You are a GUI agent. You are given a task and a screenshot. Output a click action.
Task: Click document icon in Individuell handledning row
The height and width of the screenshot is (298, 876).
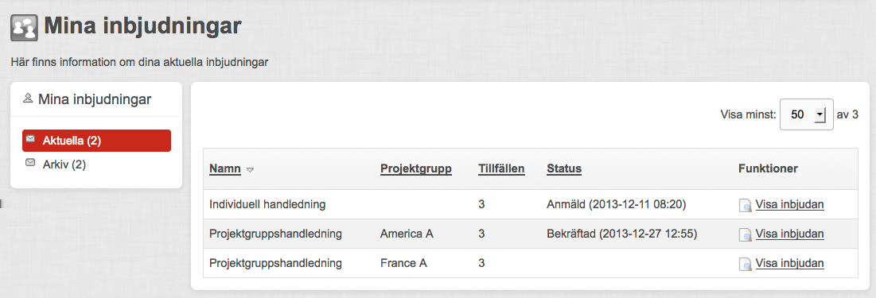746,205
